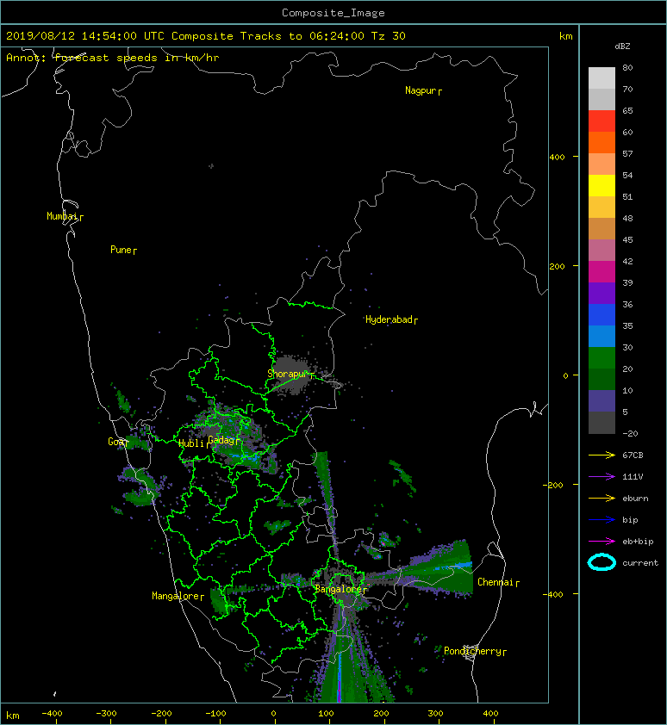Click the -400 horizontal axis tick label
The width and height of the screenshot is (667, 725).
(x=52, y=714)
